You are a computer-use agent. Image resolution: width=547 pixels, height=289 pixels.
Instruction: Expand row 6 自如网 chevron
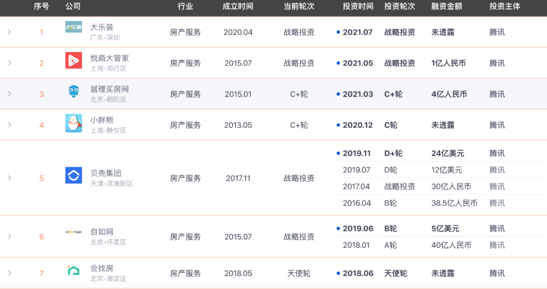10,236
